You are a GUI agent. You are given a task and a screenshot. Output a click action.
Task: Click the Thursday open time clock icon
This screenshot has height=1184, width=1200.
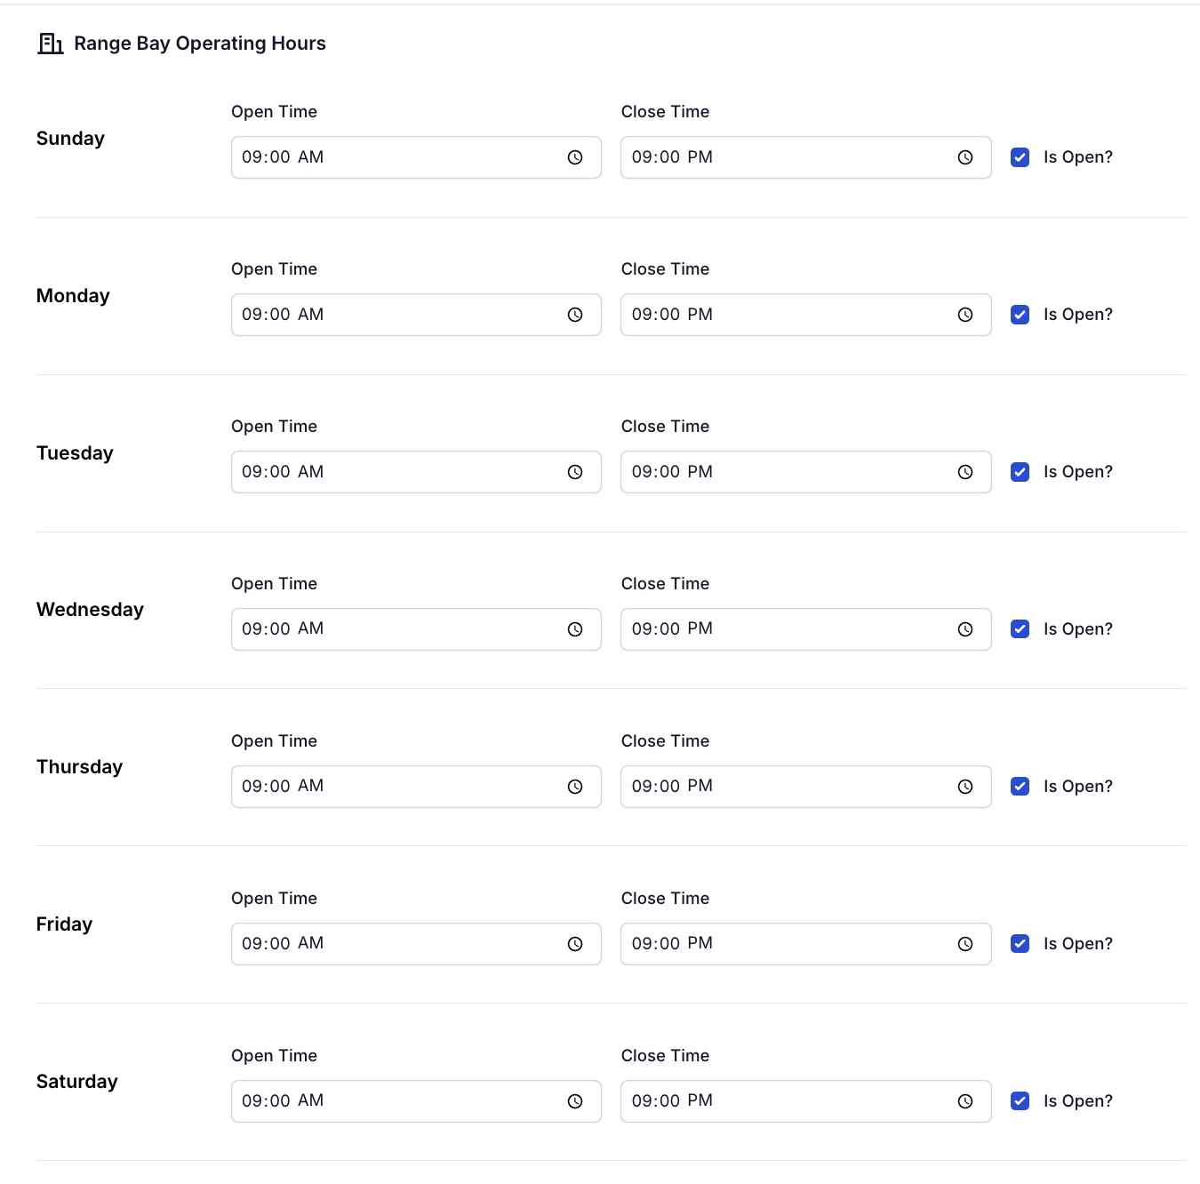(x=575, y=787)
